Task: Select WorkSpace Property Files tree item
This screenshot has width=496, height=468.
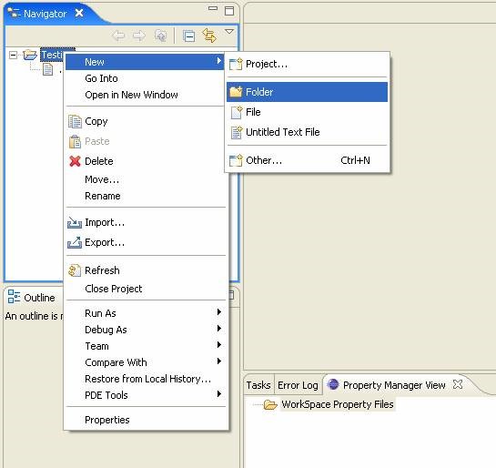Action: (338, 404)
